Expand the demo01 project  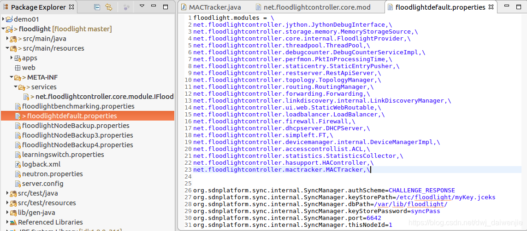[x=3, y=19]
